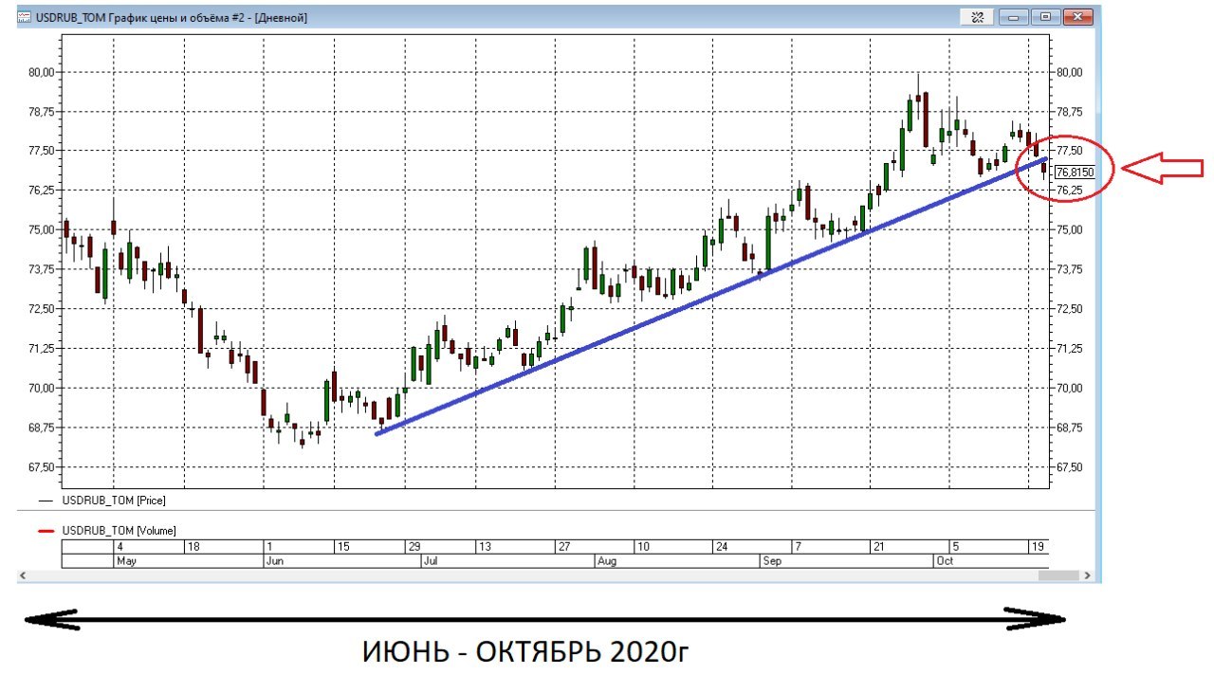Click the red Volume legend line marker

(x=46, y=531)
